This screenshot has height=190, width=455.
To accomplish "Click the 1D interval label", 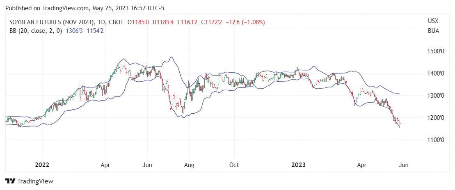I will 104,22.
